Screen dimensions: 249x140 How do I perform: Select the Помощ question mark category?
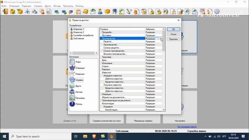point(72,104)
